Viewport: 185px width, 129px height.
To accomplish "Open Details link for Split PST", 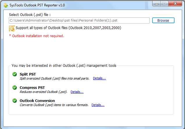I will coord(99,78).
